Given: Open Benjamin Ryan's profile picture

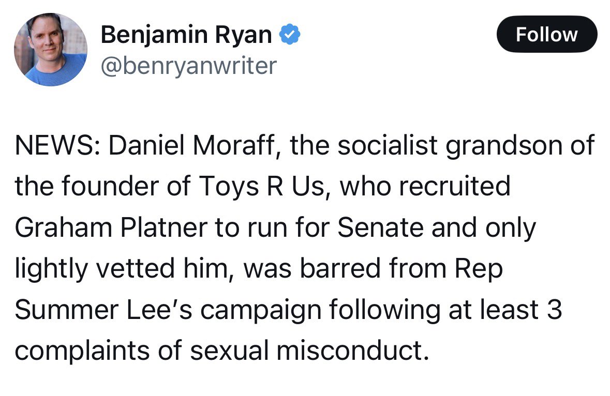Looking at the screenshot, I should (x=51, y=49).
